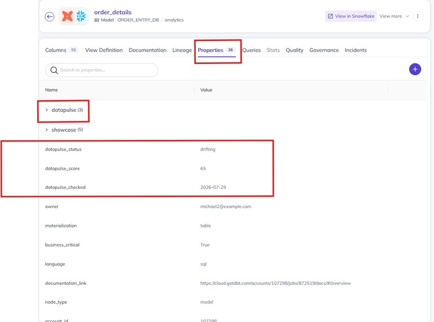The image size is (434, 322).
Task: Click the Model table icon in breadcrumb
Action: [97, 20]
